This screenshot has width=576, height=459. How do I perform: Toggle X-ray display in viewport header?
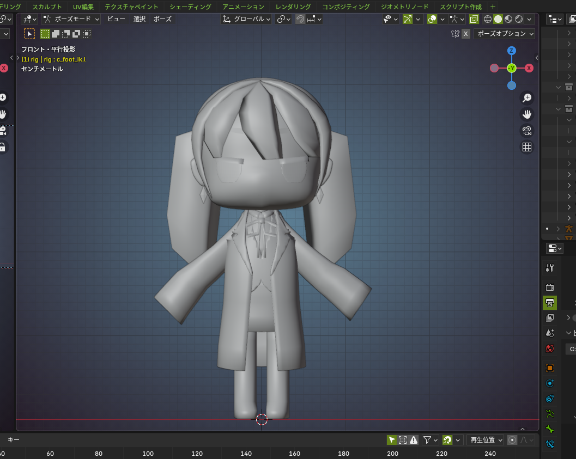[474, 19]
